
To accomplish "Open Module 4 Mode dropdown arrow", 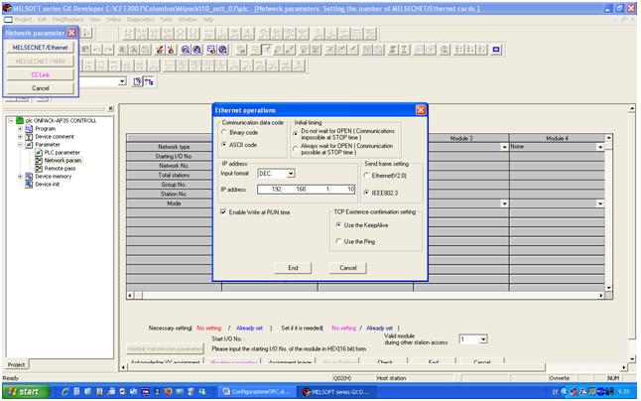I will pyautogui.click(x=600, y=203).
